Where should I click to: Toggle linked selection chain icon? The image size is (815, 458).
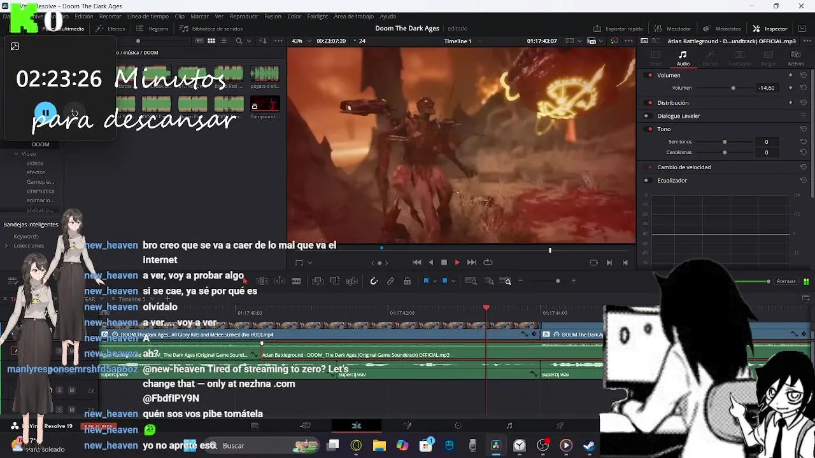tap(390, 281)
